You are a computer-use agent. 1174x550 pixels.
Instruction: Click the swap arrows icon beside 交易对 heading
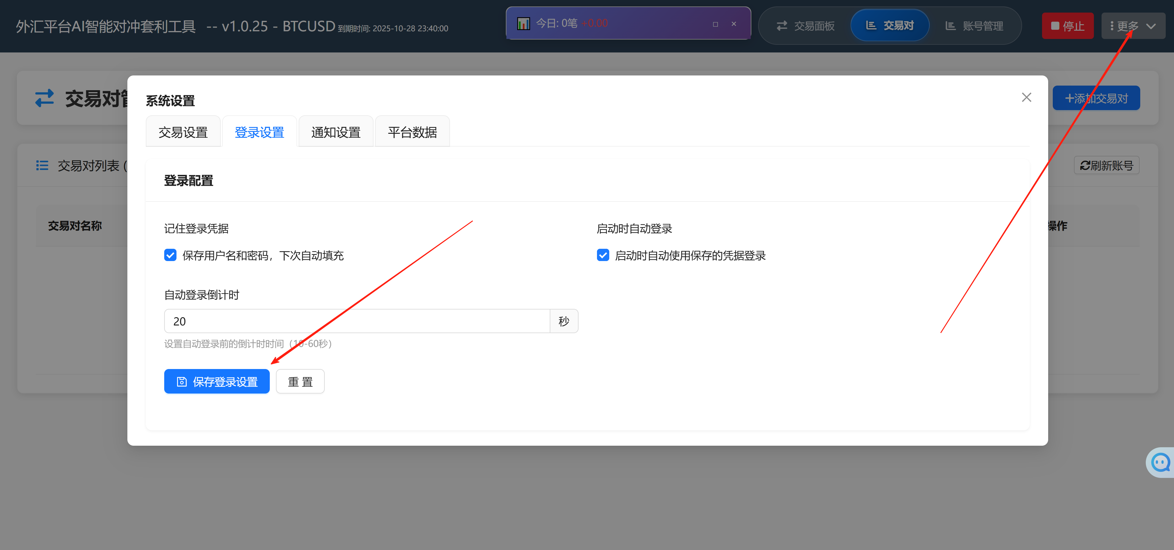point(45,98)
